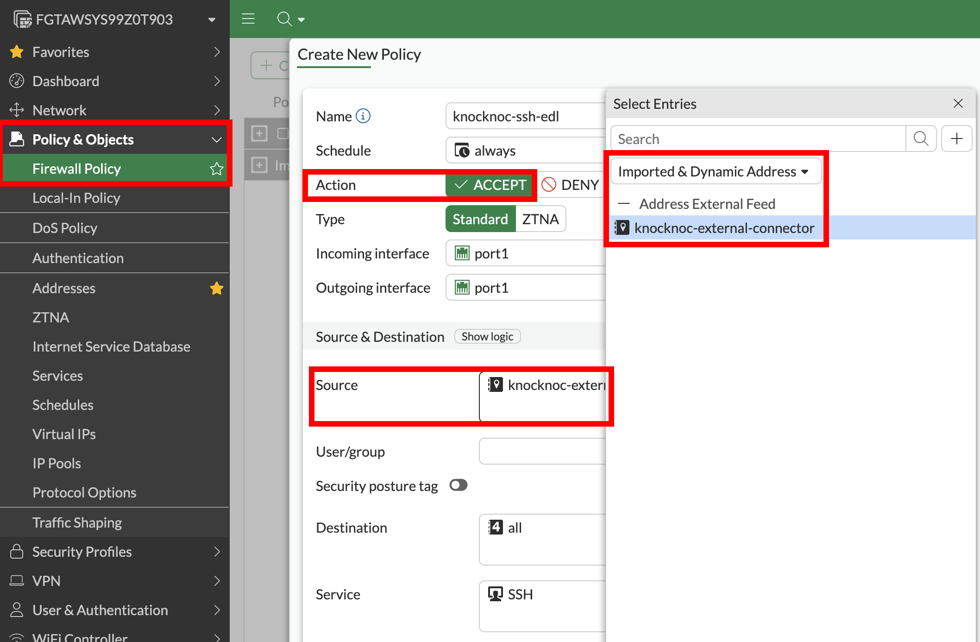Viewport: 980px width, 642px height.
Task: Click the Show logic button
Action: (487, 336)
